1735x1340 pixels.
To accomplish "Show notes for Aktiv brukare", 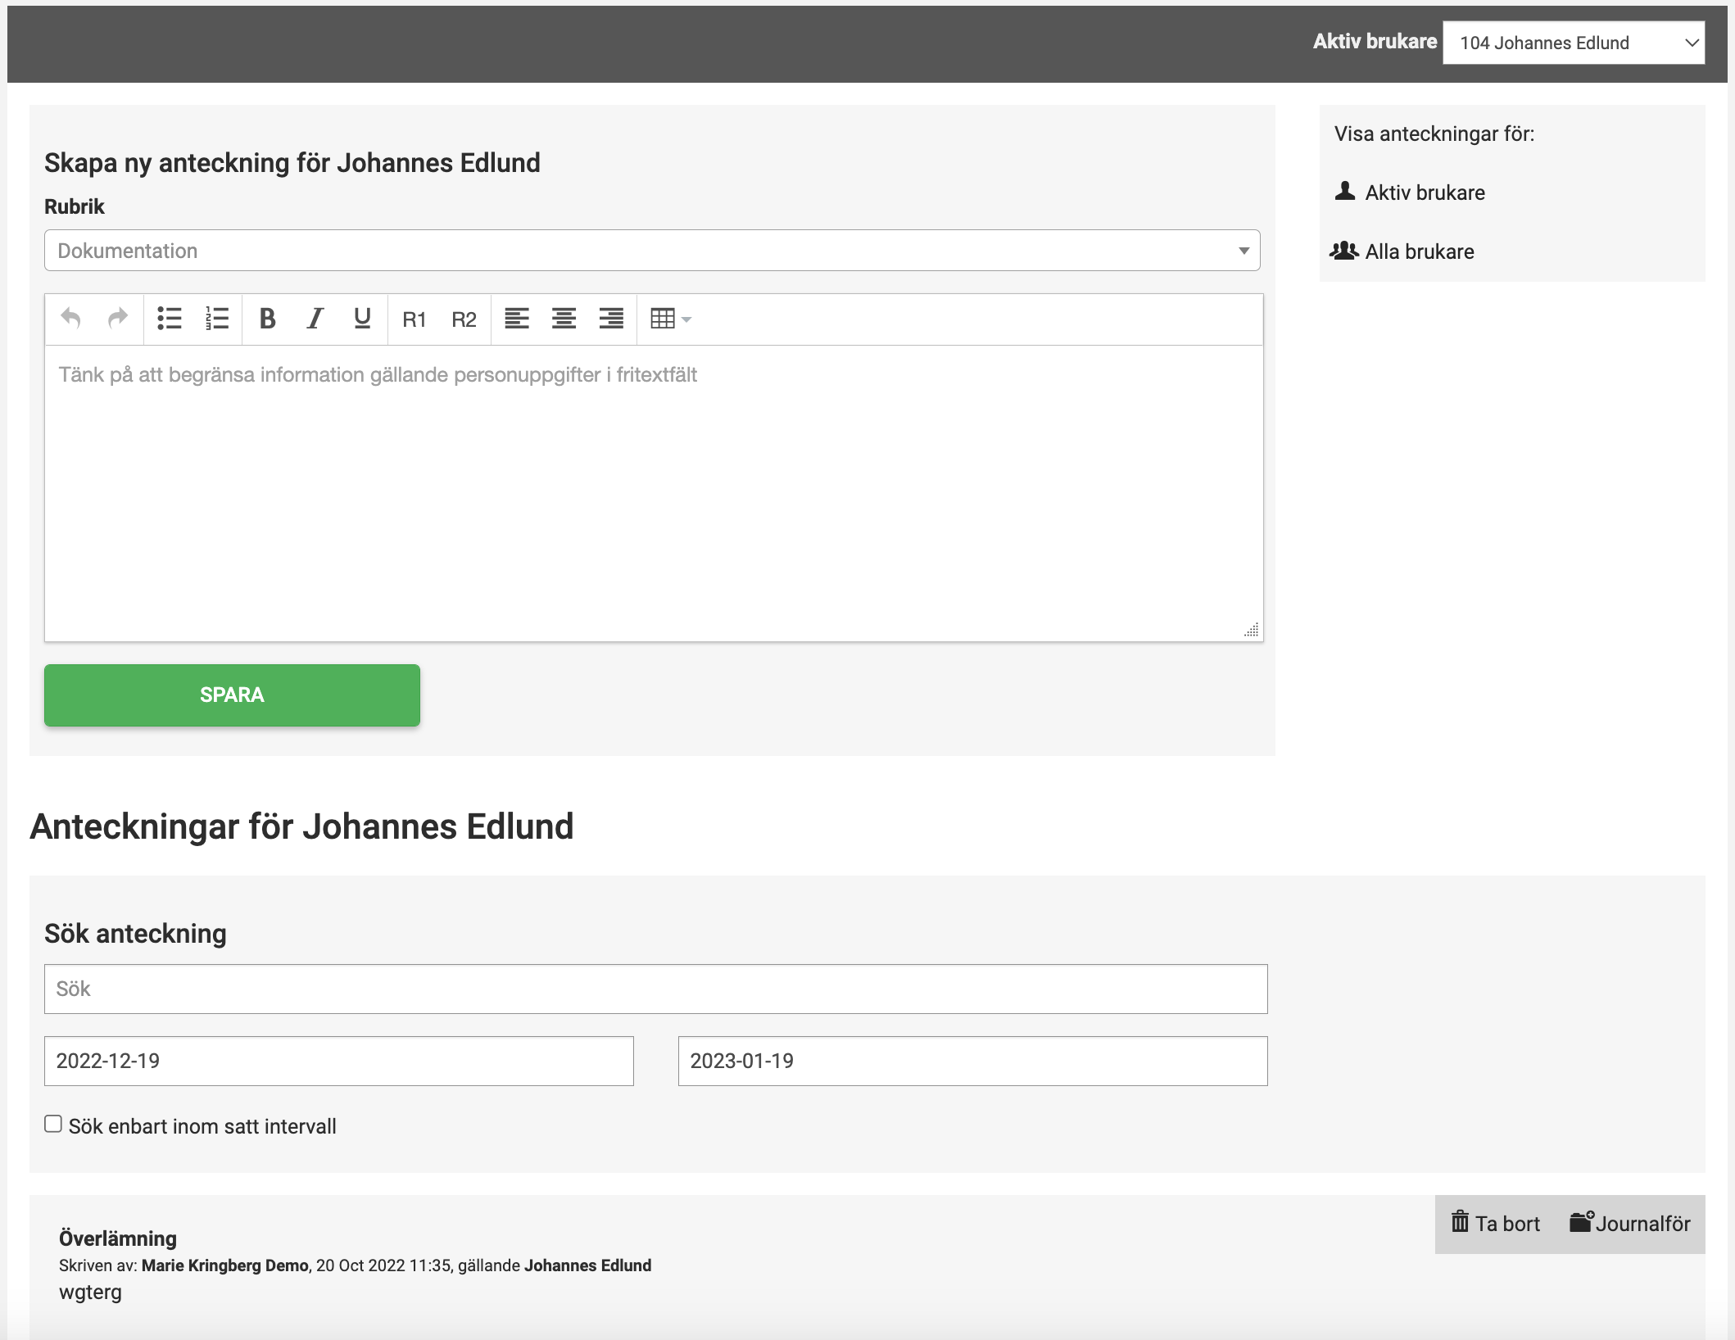I will point(1424,192).
